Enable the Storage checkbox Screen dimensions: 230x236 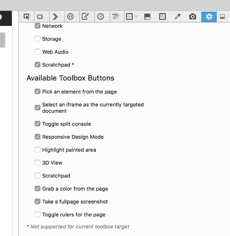38,39
